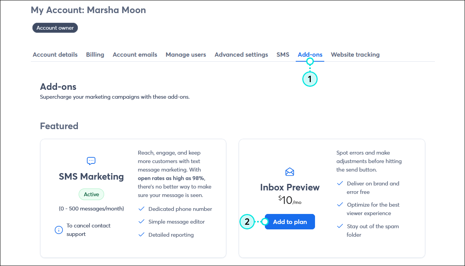Screen dimensions: 465x266
Task: Open the Advanced settings tab
Action: tap(241, 54)
